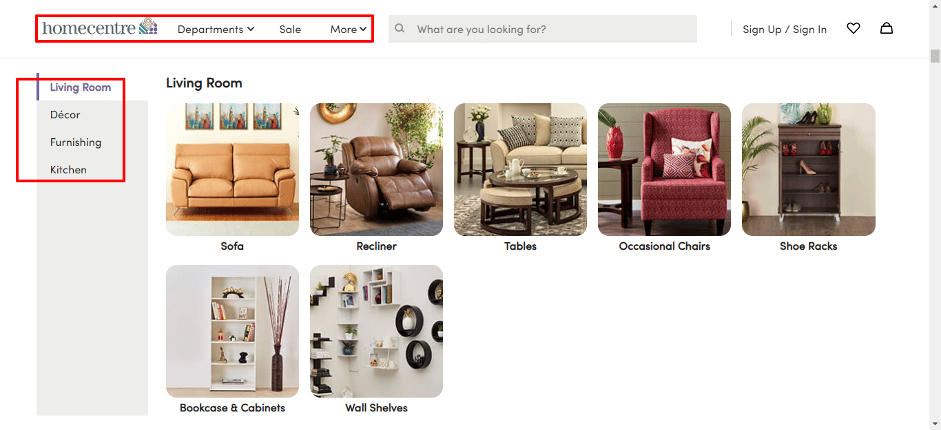Open the Sofa category thumbnail

tap(231, 169)
